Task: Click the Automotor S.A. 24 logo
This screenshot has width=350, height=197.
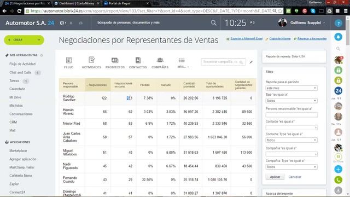Action: tap(30, 23)
